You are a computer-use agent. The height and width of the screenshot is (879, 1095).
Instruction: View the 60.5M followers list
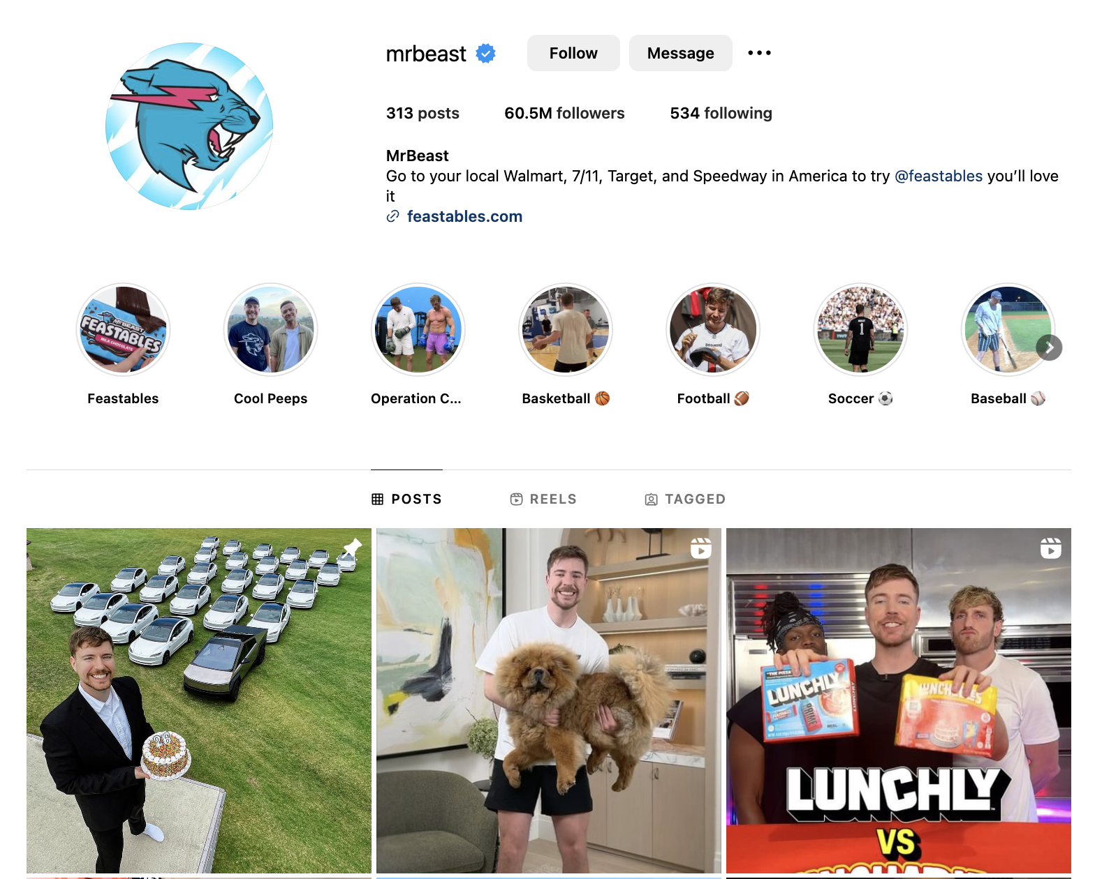point(564,113)
